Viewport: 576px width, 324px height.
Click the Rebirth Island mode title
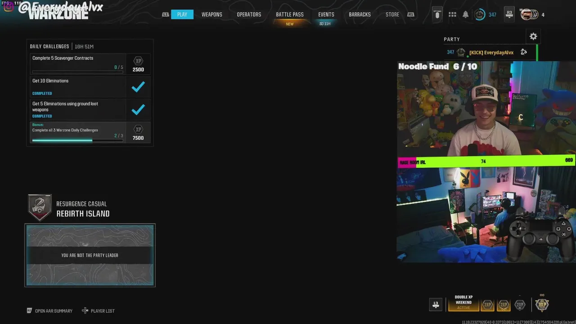(x=83, y=214)
